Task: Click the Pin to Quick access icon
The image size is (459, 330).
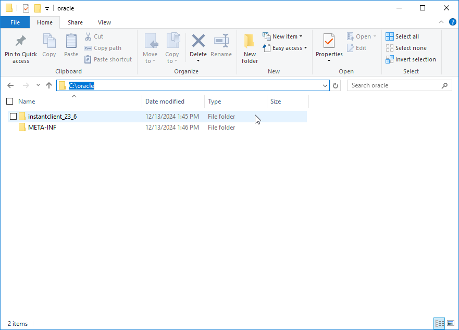Action: [x=21, y=41]
